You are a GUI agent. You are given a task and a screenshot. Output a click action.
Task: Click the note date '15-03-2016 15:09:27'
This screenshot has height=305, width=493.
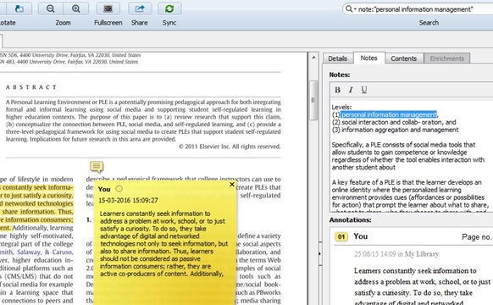(x=128, y=200)
